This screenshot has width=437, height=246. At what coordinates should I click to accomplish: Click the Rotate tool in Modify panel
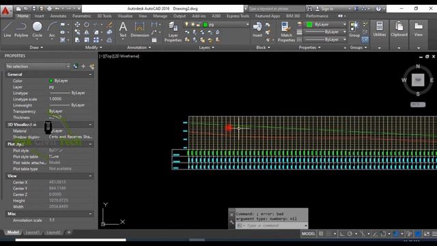tap(87, 25)
